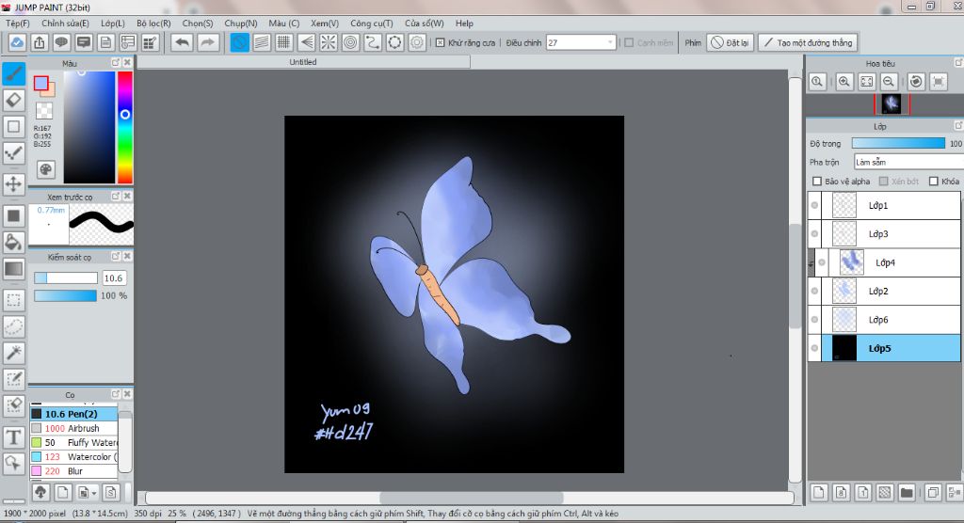The height and width of the screenshot is (523, 964).
Task: Open the Pha trộn blending mode dropdown
Action: [908, 162]
